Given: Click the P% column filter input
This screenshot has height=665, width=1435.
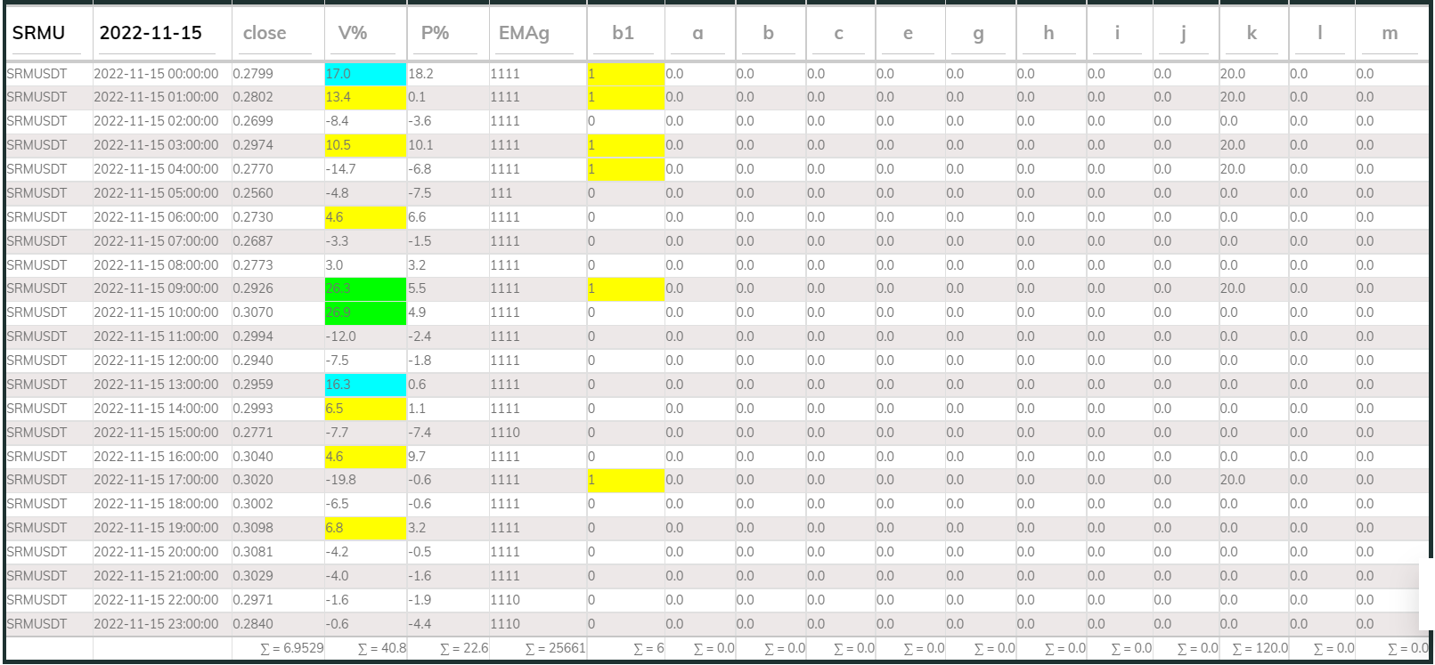Looking at the screenshot, I should click(446, 34).
